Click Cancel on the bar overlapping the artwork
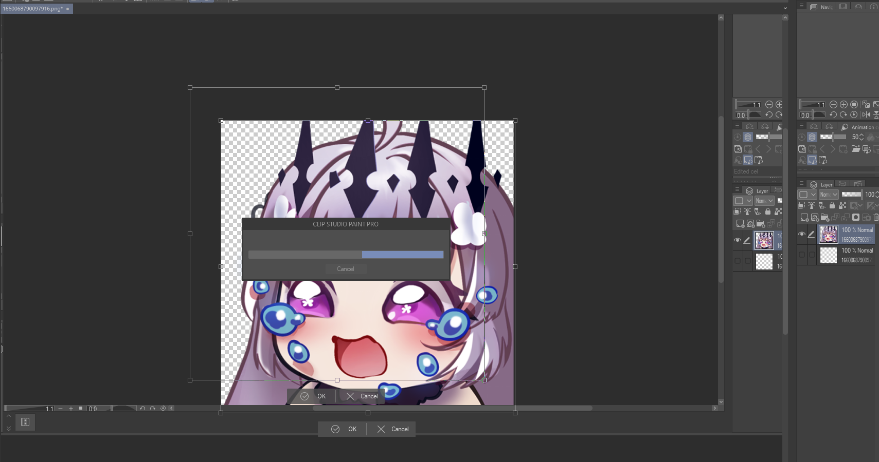Image resolution: width=879 pixels, height=462 pixels. [x=362, y=396]
